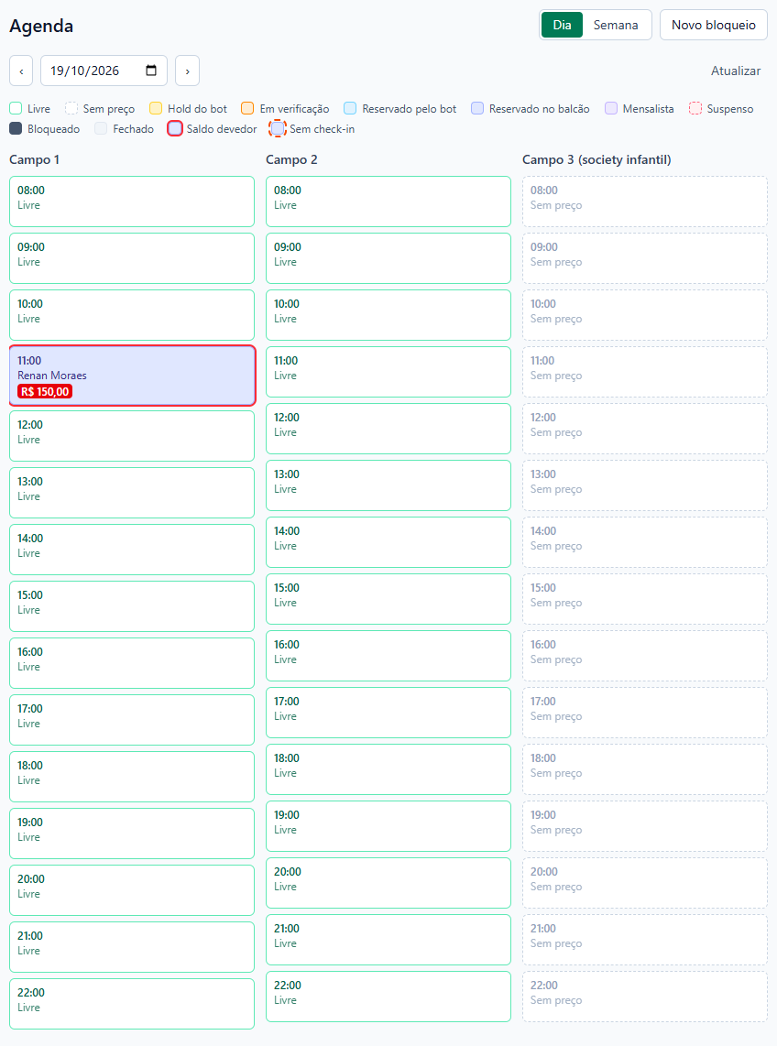
Task: Click the Saldo devedor legend swatch
Action: pyautogui.click(x=175, y=129)
